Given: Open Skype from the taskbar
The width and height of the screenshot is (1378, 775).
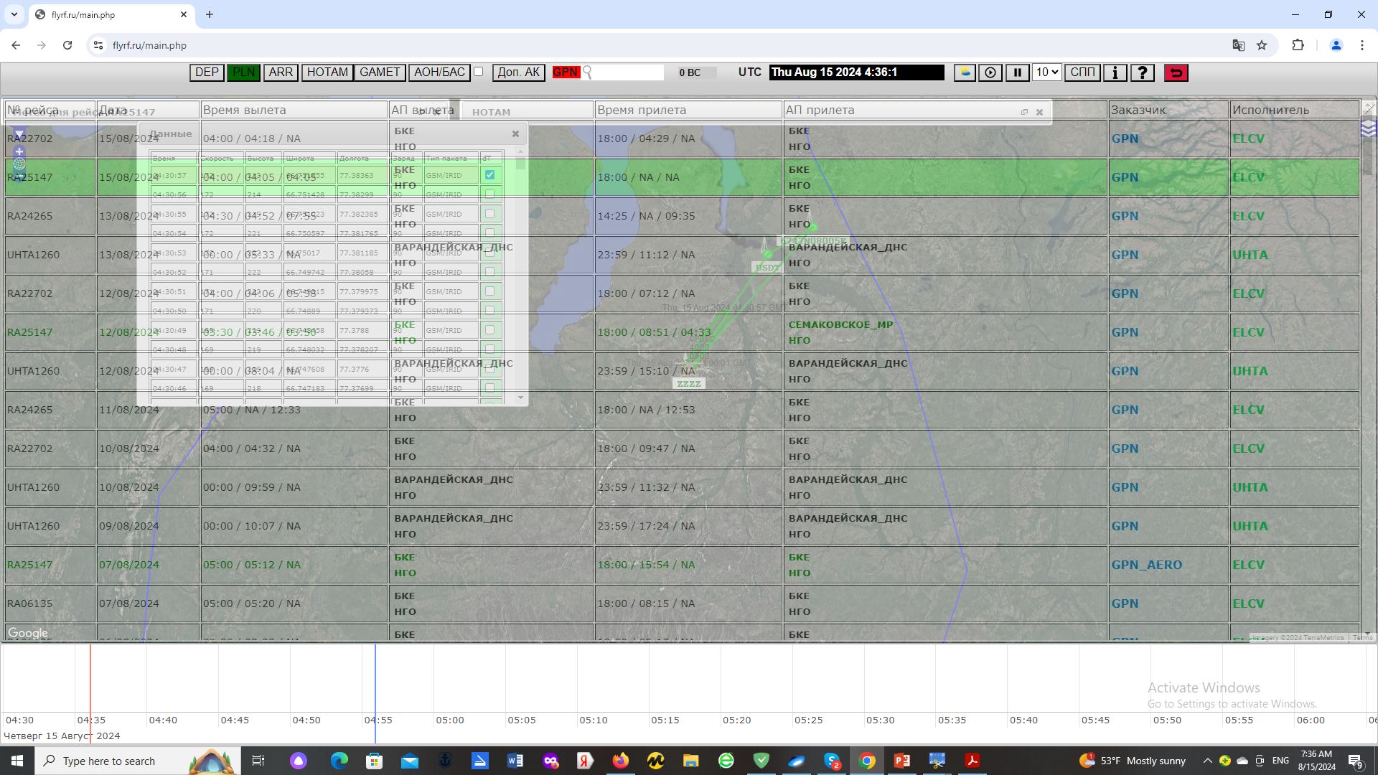Looking at the screenshot, I should pos(832,761).
